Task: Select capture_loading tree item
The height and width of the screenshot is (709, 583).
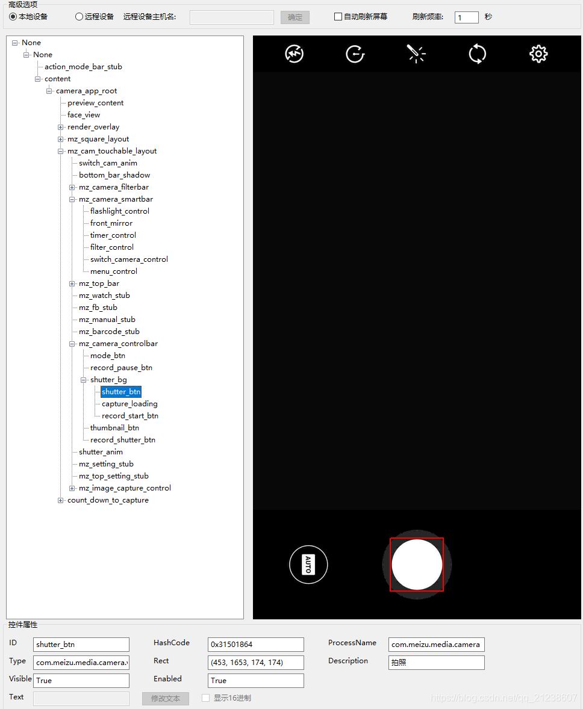Action: [129, 404]
